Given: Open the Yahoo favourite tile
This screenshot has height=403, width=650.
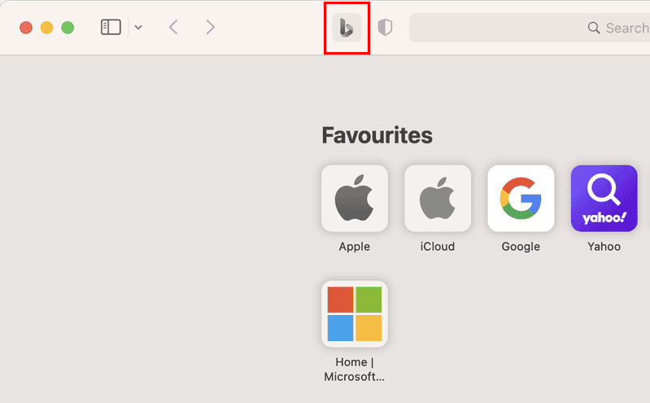Looking at the screenshot, I should click(x=604, y=199).
